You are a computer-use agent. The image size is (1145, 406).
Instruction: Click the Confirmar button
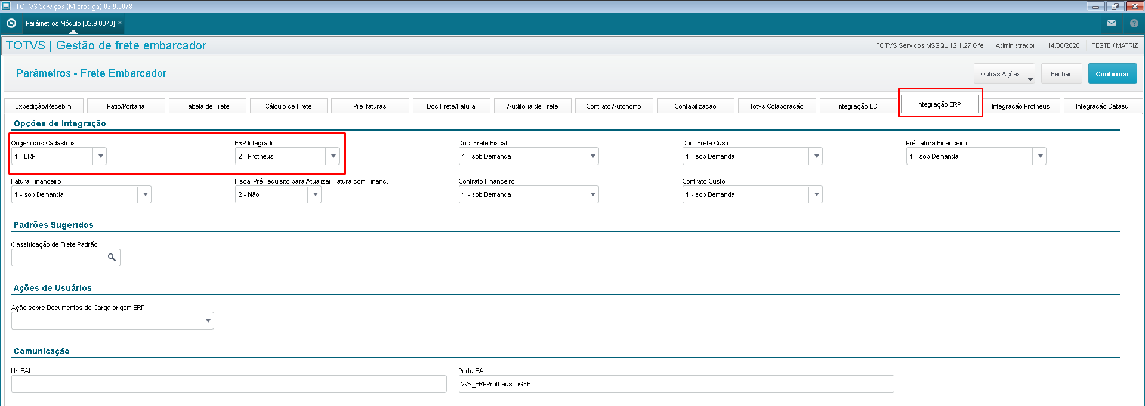[1112, 74]
